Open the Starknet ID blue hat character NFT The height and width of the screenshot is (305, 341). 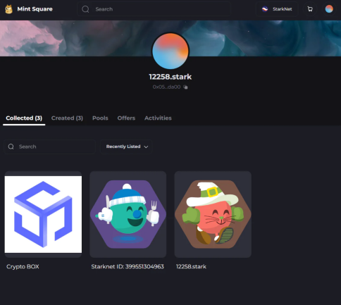click(128, 214)
